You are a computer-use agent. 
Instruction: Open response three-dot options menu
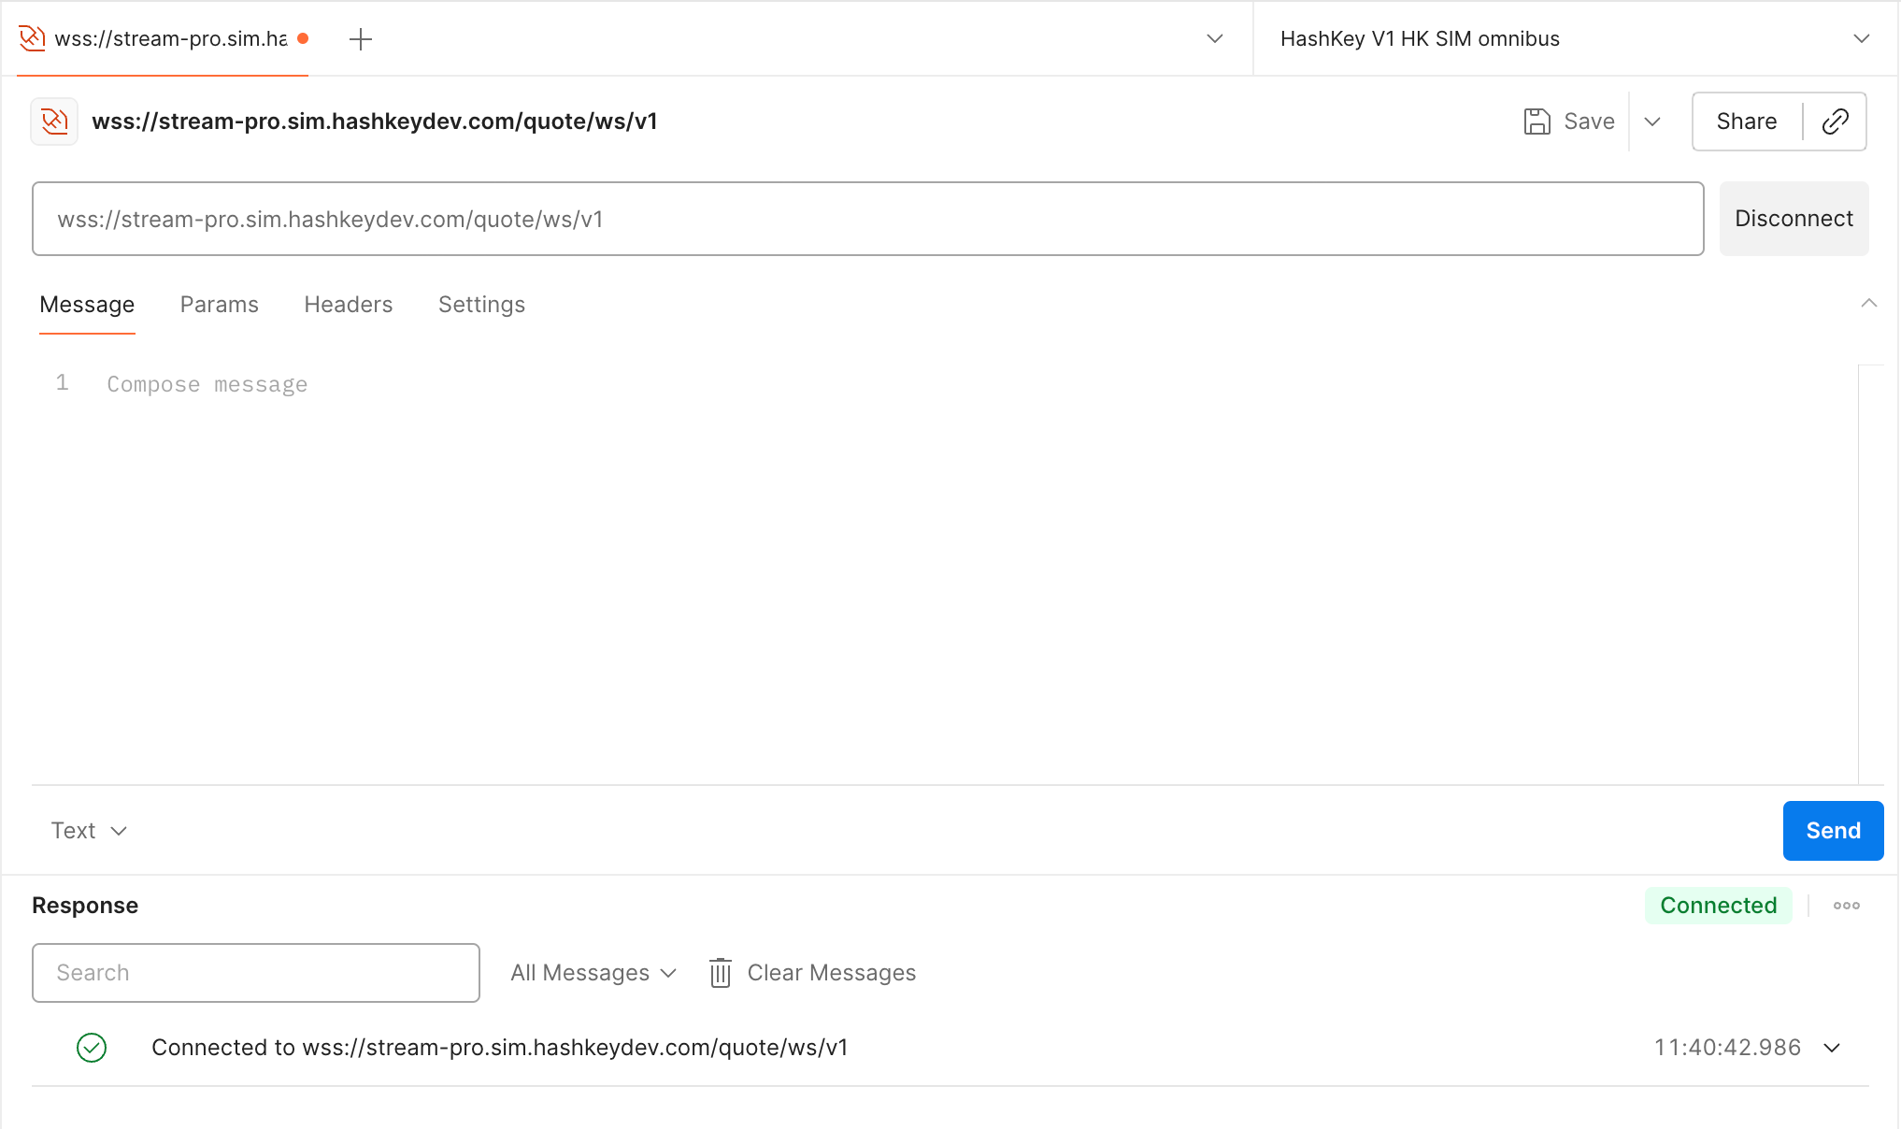click(1846, 906)
